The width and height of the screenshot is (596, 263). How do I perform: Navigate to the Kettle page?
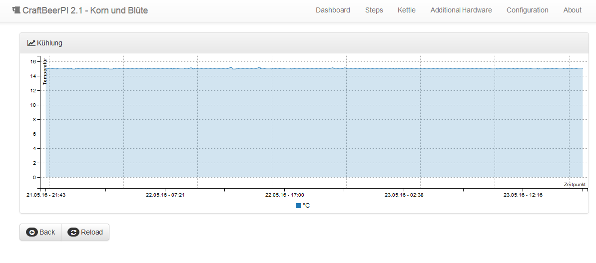pos(406,10)
